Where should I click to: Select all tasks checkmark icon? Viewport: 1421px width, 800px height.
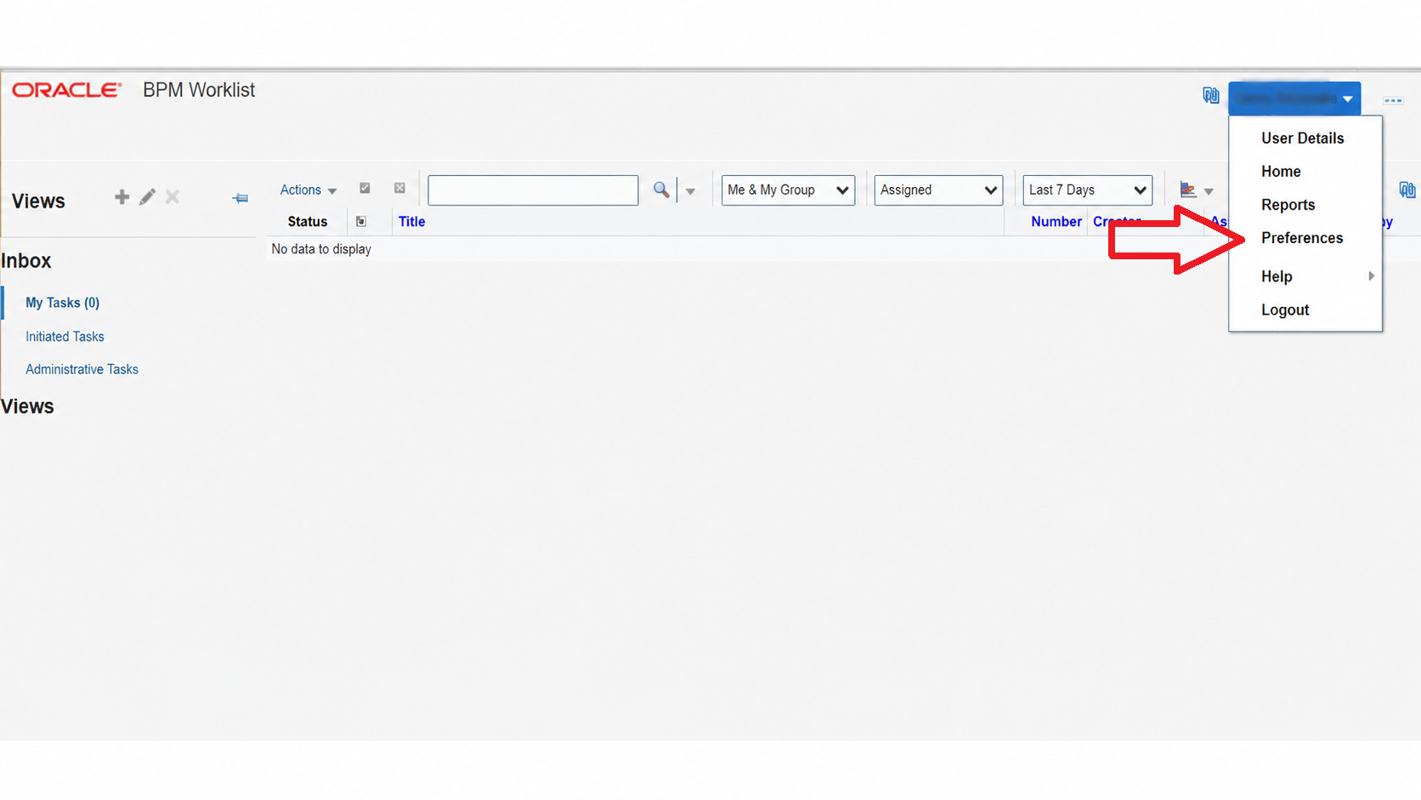coord(365,188)
